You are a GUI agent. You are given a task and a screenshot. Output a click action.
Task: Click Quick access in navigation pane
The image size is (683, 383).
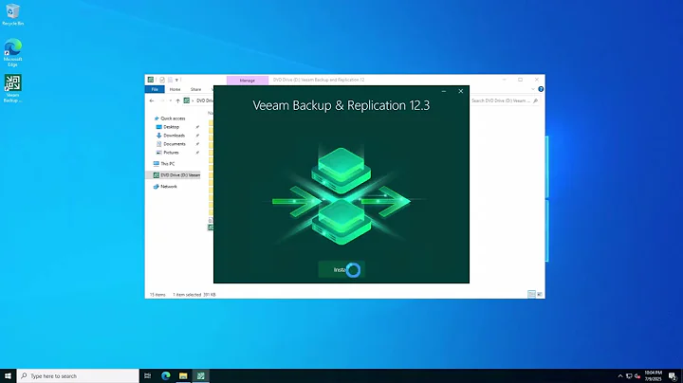pos(173,119)
